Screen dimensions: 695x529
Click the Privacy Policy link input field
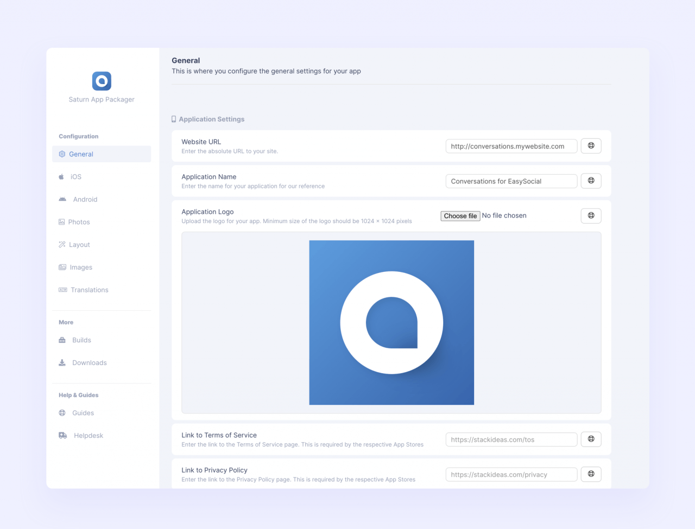[x=511, y=474]
